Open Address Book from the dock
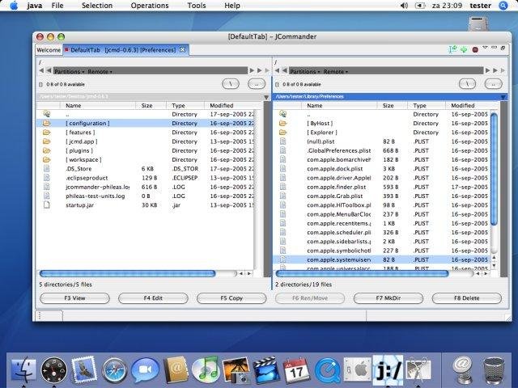This screenshot has width=518, height=388. click(x=176, y=370)
